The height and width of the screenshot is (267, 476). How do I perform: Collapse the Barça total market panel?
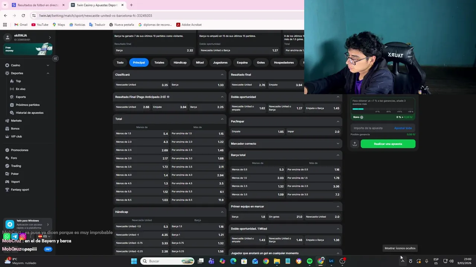338,155
